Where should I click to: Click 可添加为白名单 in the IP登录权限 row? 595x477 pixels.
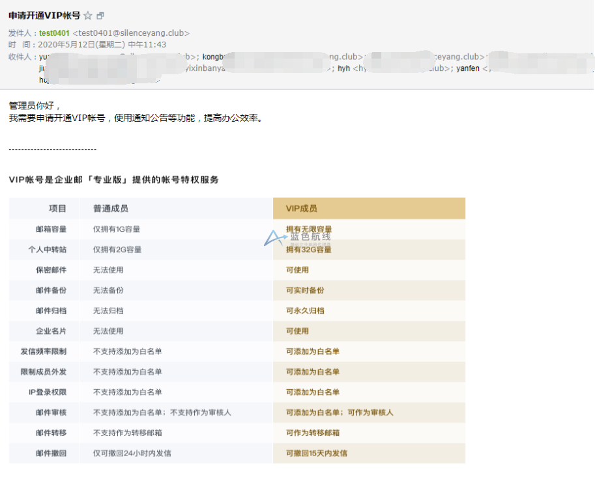[313, 392]
